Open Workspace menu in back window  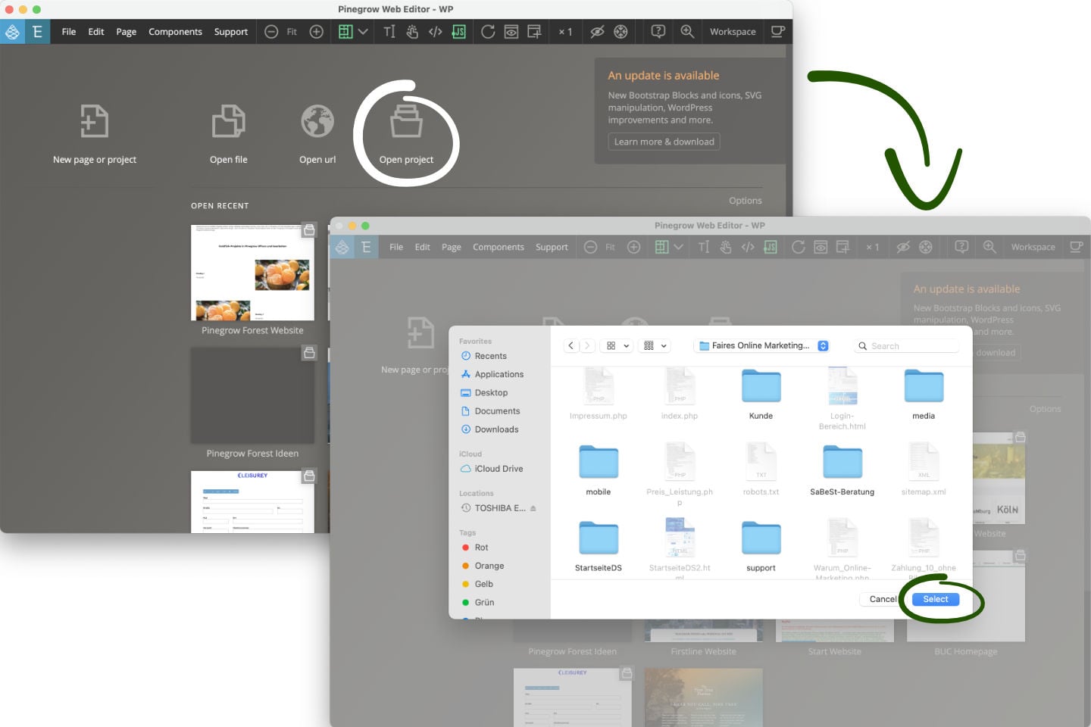[x=733, y=32]
